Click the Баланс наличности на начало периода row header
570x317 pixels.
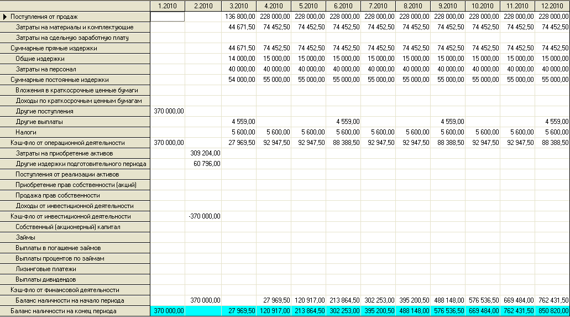pos(75,302)
